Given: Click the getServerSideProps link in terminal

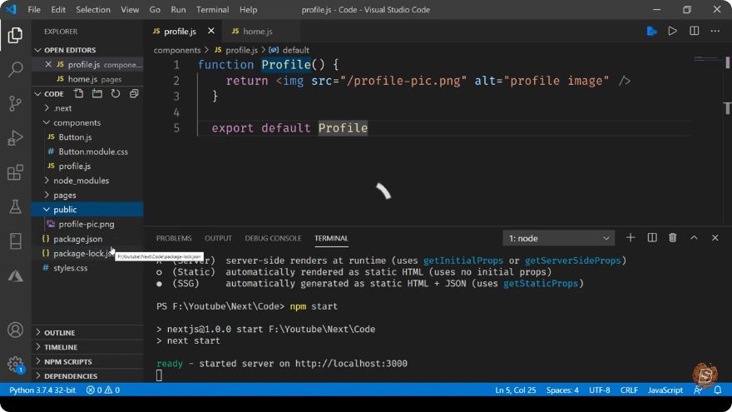Looking at the screenshot, I should 572,261.
